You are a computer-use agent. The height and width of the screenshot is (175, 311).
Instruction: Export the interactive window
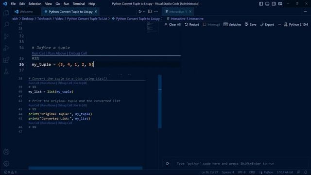(x=267, y=24)
